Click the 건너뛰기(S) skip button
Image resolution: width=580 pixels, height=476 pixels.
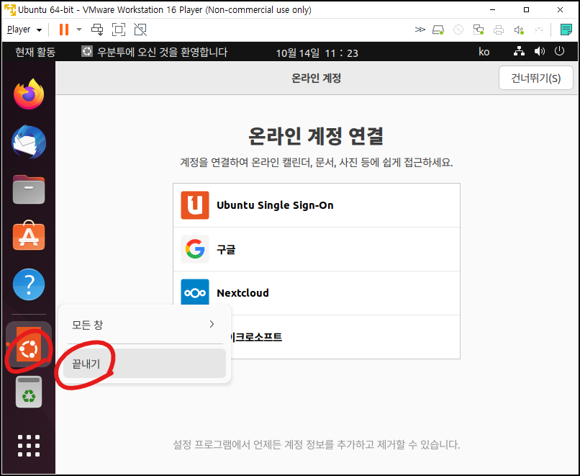pos(535,78)
